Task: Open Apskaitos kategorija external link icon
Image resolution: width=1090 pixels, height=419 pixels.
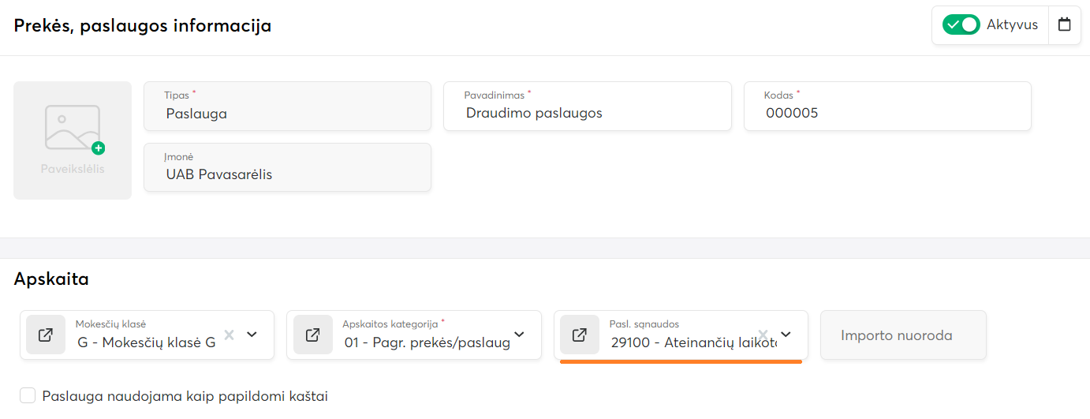Action: pos(312,335)
